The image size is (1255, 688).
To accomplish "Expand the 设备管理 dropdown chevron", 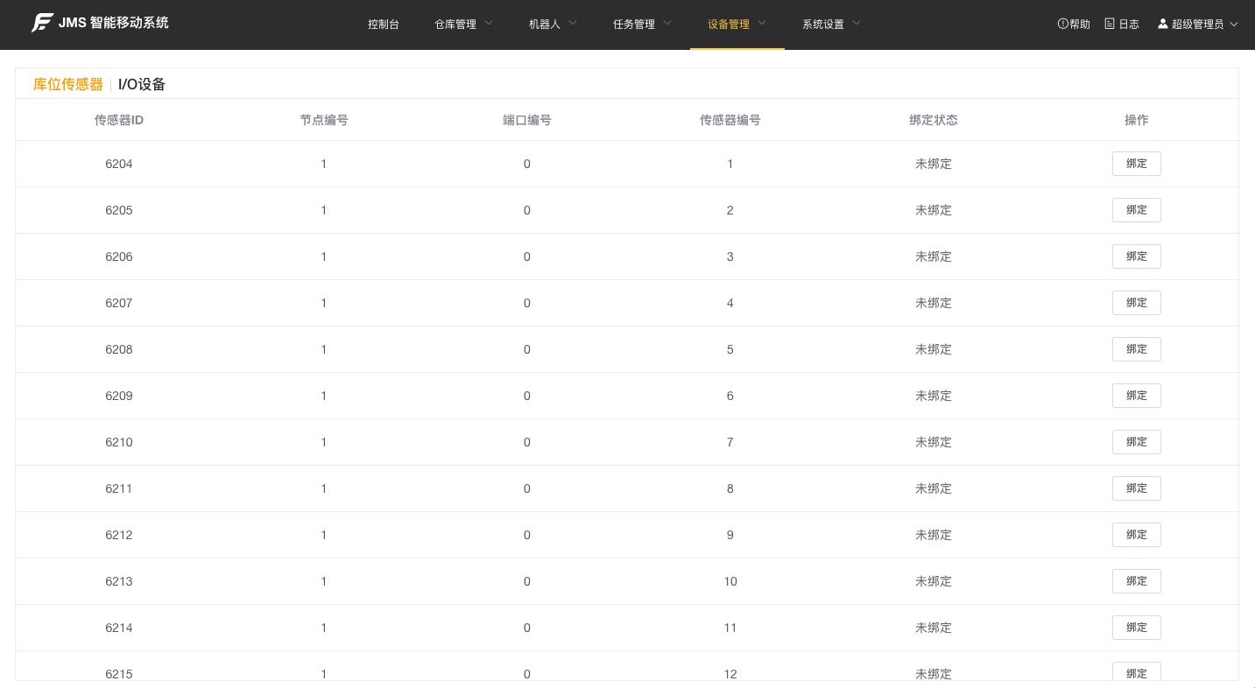I will [x=762, y=24].
